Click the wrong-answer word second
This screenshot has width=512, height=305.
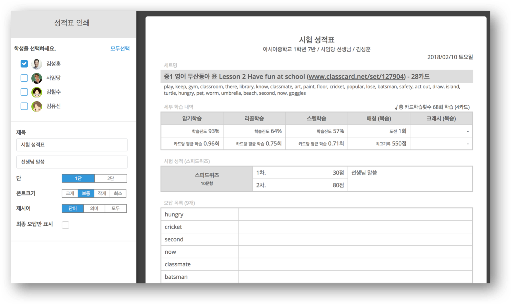(x=174, y=239)
